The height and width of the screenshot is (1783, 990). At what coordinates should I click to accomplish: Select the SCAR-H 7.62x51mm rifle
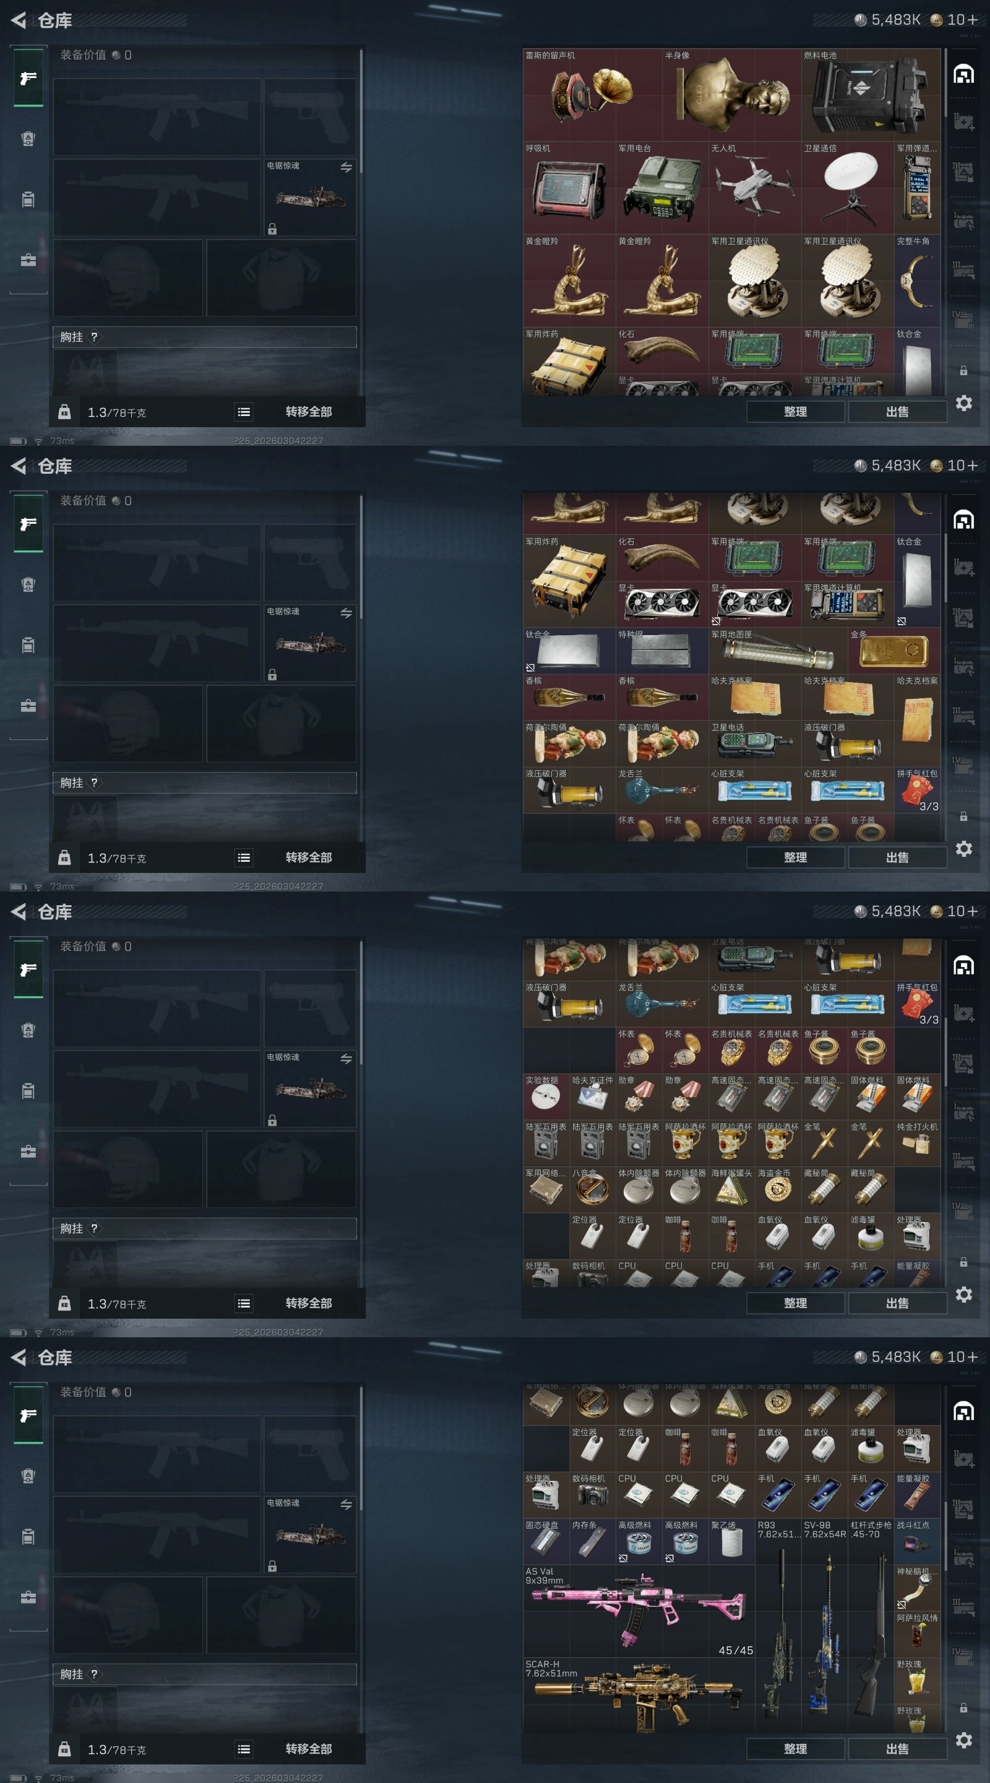[x=639, y=1696]
